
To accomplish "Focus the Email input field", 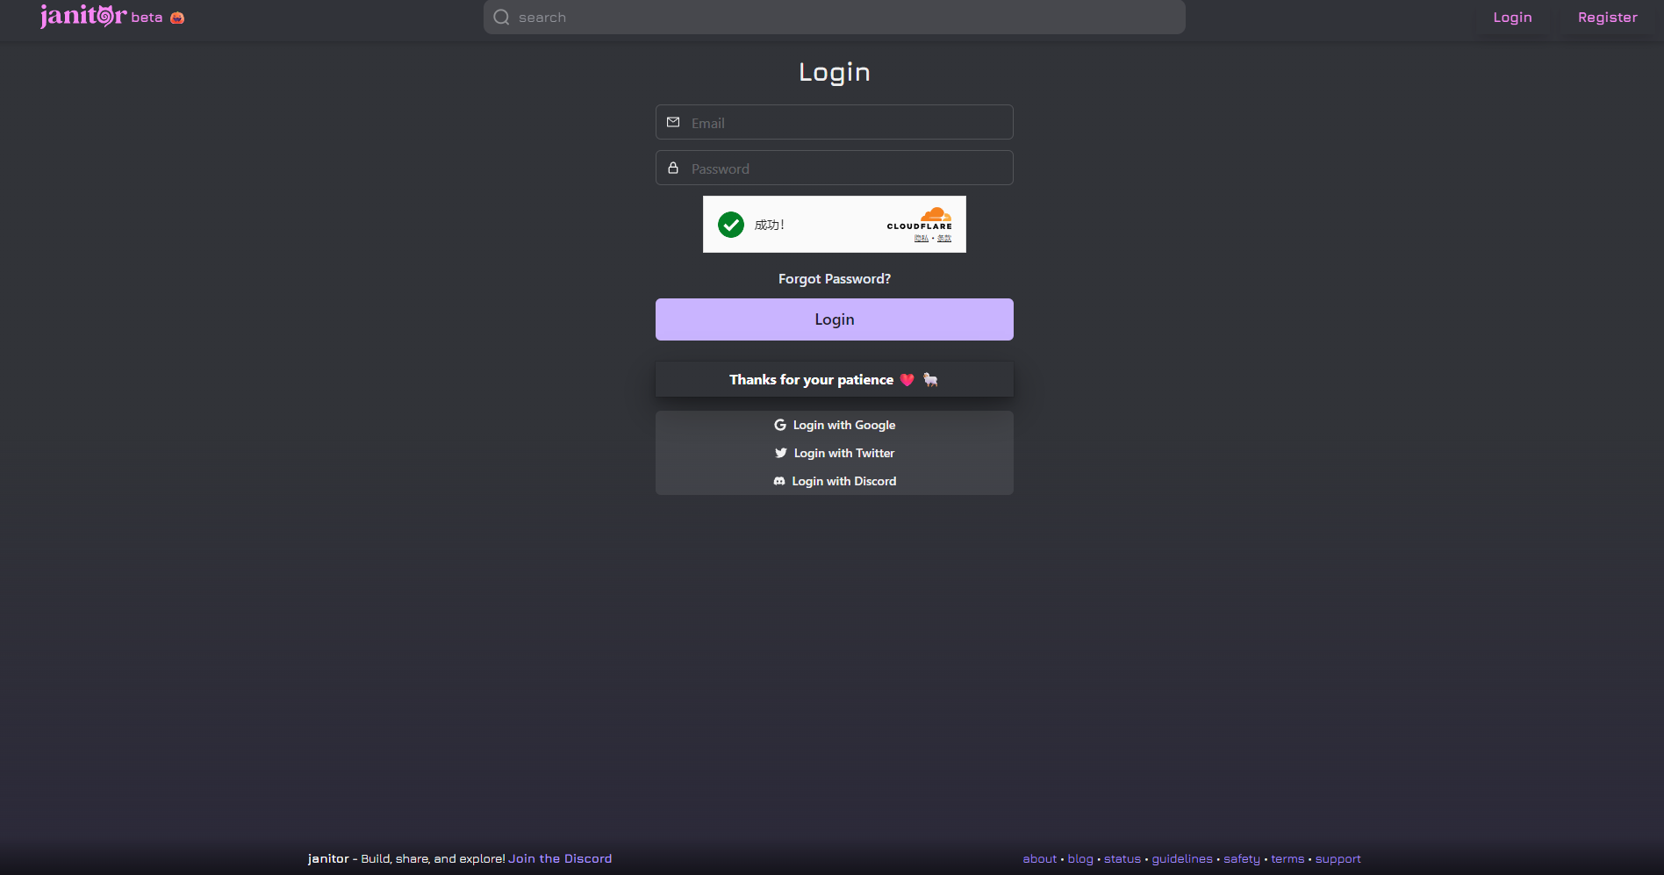I will pyautogui.click(x=835, y=122).
